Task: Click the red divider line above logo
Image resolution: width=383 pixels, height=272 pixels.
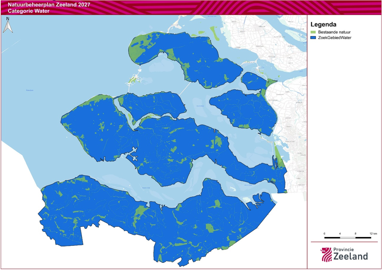Action: tap(344, 242)
